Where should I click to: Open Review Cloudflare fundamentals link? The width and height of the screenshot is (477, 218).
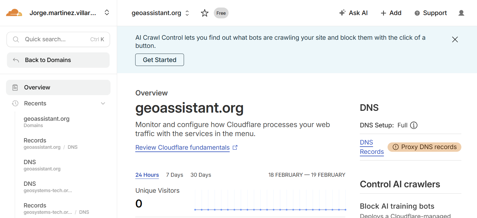pos(182,148)
